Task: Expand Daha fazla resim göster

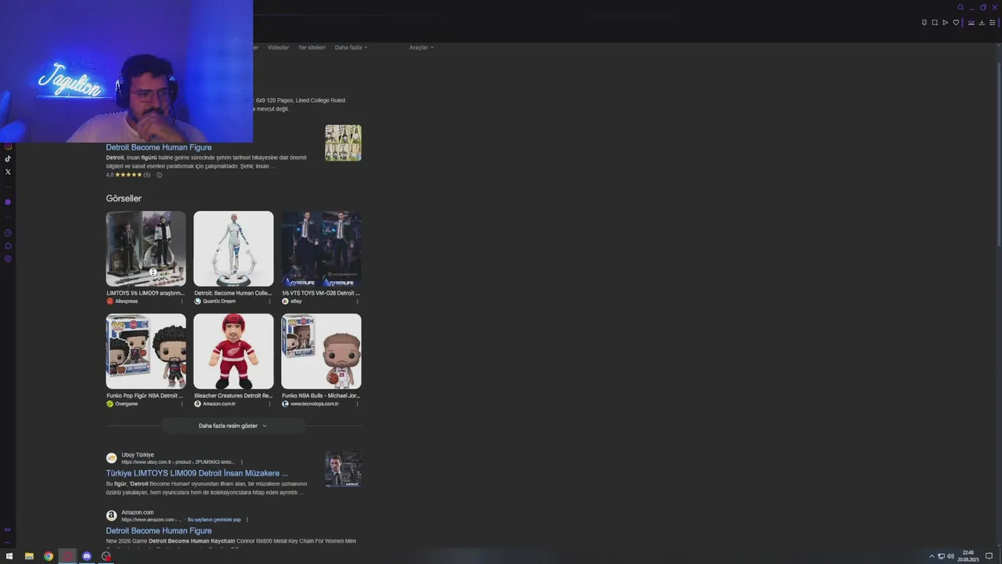Action: (232, 425)
